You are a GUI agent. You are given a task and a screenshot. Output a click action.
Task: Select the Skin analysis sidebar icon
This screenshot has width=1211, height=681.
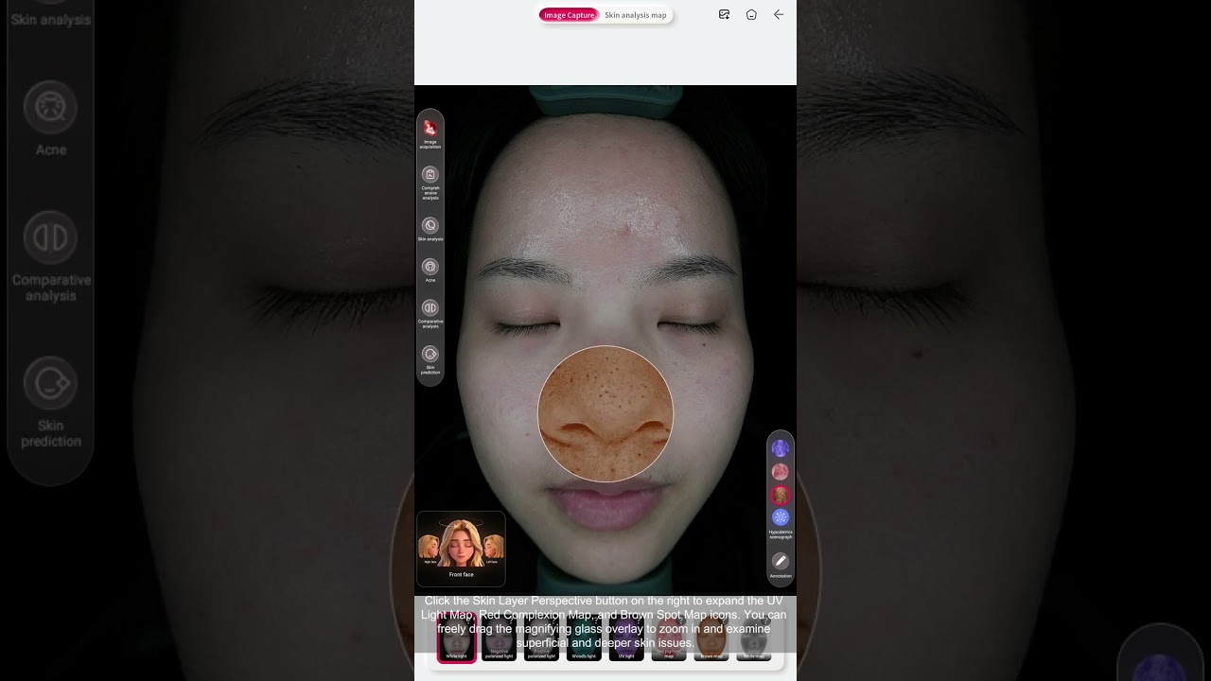coord(430,229)
